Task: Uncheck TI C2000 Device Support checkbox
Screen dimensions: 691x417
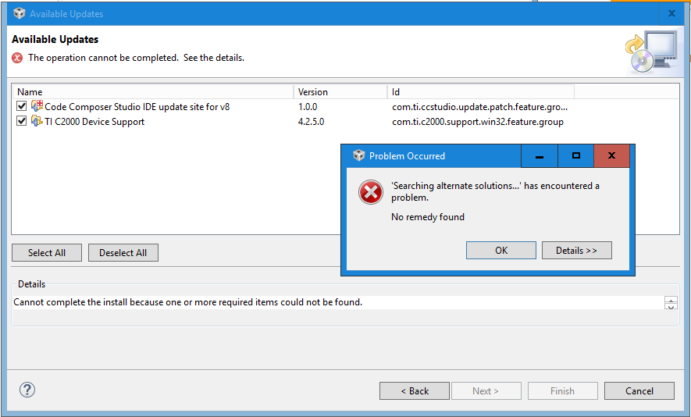Action: 22,121
